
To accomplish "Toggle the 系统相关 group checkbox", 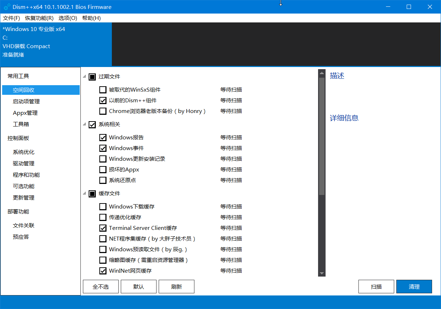I will 92,124.
